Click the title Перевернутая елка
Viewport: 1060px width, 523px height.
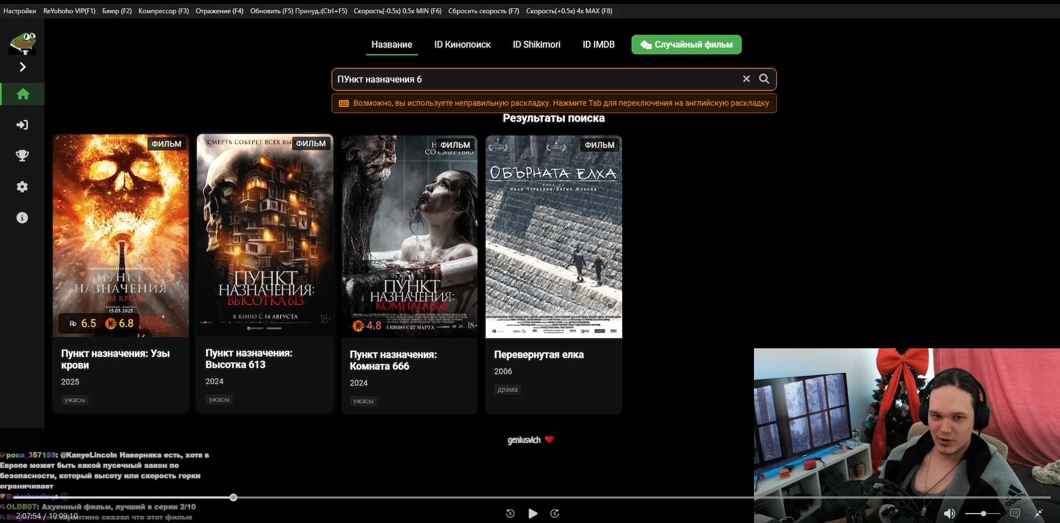pyautogui.click(x=539, y=354)
